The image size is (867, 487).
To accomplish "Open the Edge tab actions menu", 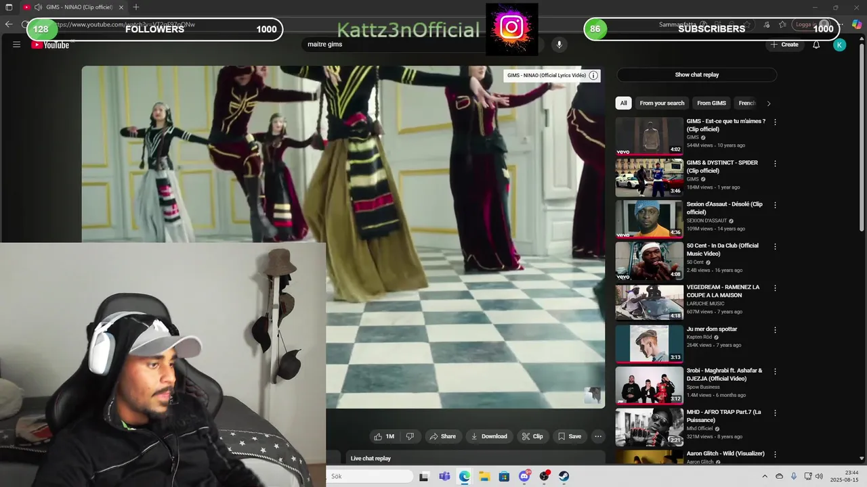I will 9,7.
